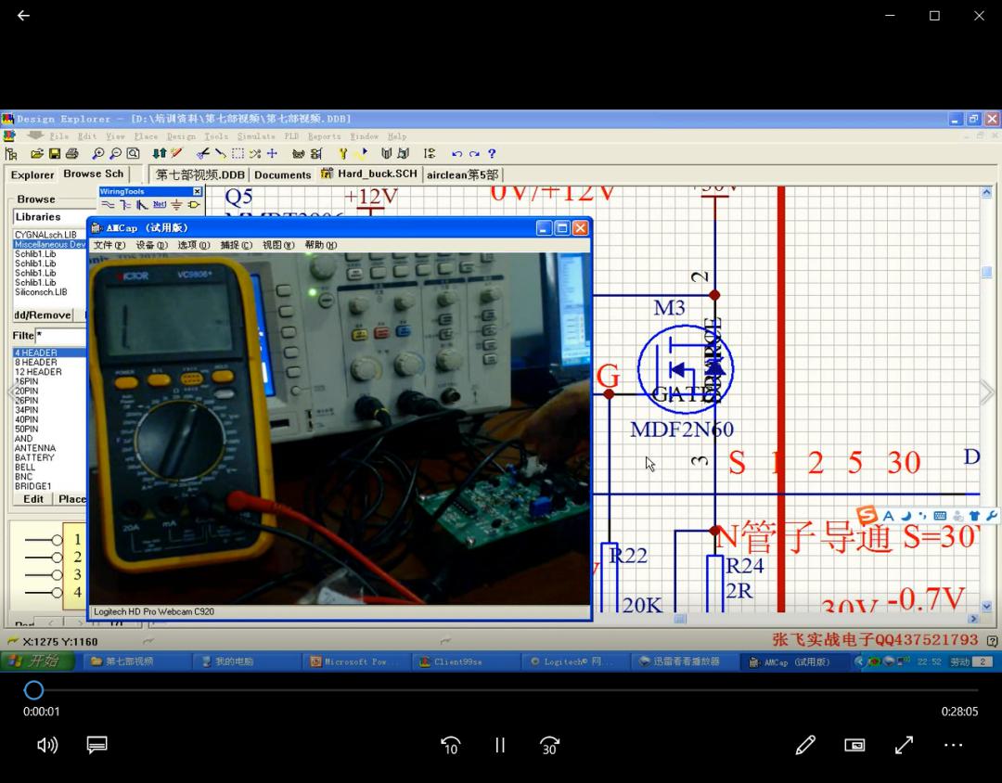The width and height of the screenshot is (1002, 783).
Task: Open the document with the toolbar folder icon
Action: click(x=37, y=153)
